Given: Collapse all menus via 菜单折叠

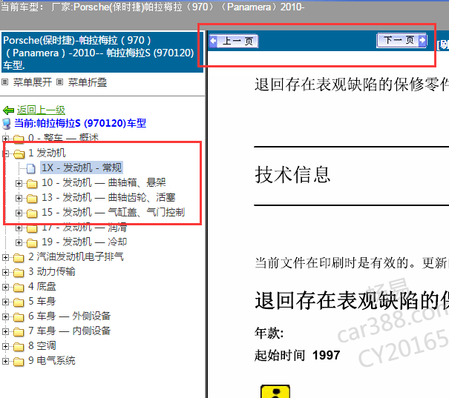Looking at the screenshot, I should [x=88, y=82].
